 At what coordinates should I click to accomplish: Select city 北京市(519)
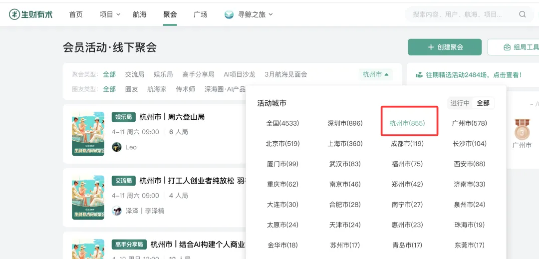(283, 144)
